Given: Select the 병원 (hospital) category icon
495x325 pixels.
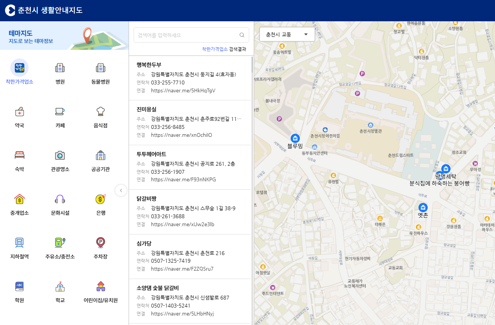Looking at the screenshot, I should (x=60, y=68).
